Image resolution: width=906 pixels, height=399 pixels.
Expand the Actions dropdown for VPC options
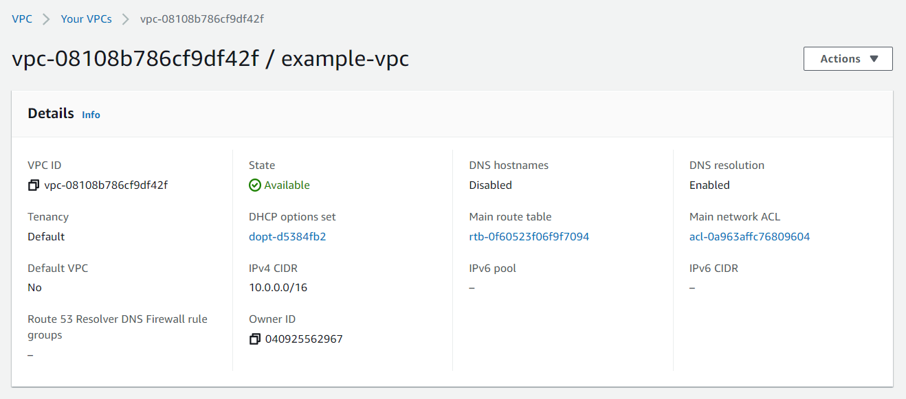(848, 58)
